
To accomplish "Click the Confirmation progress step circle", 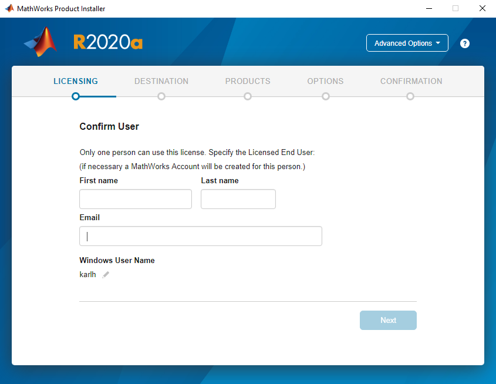I will coord(410,96).
